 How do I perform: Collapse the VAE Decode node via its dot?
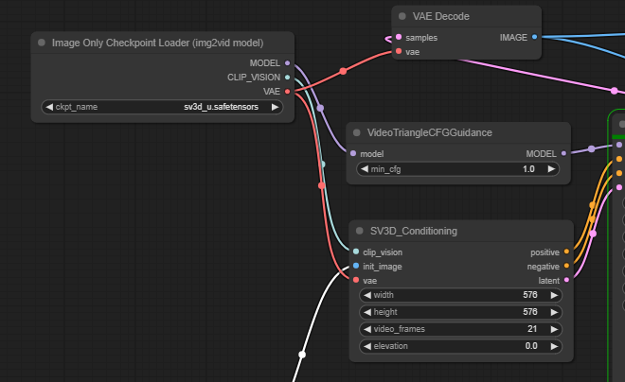pyautogui.click(x=402, y=16)
